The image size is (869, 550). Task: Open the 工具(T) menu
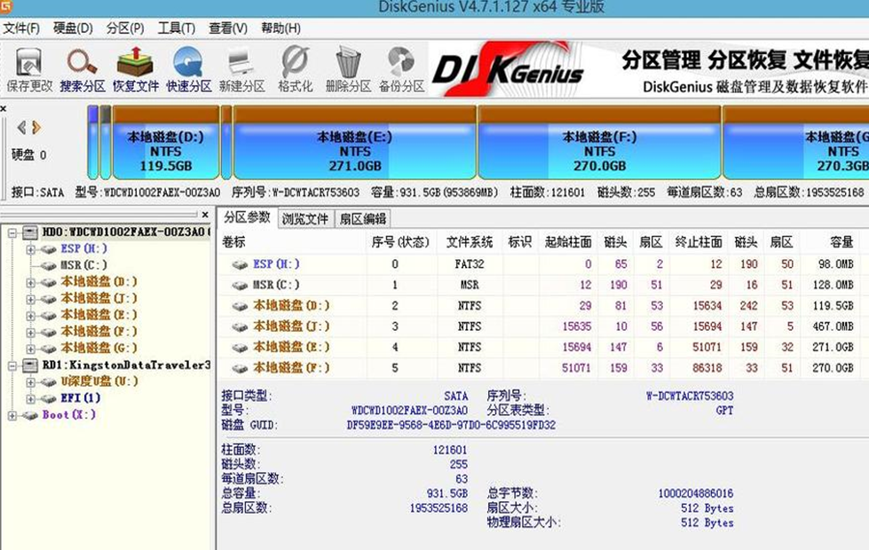(177, 28)
